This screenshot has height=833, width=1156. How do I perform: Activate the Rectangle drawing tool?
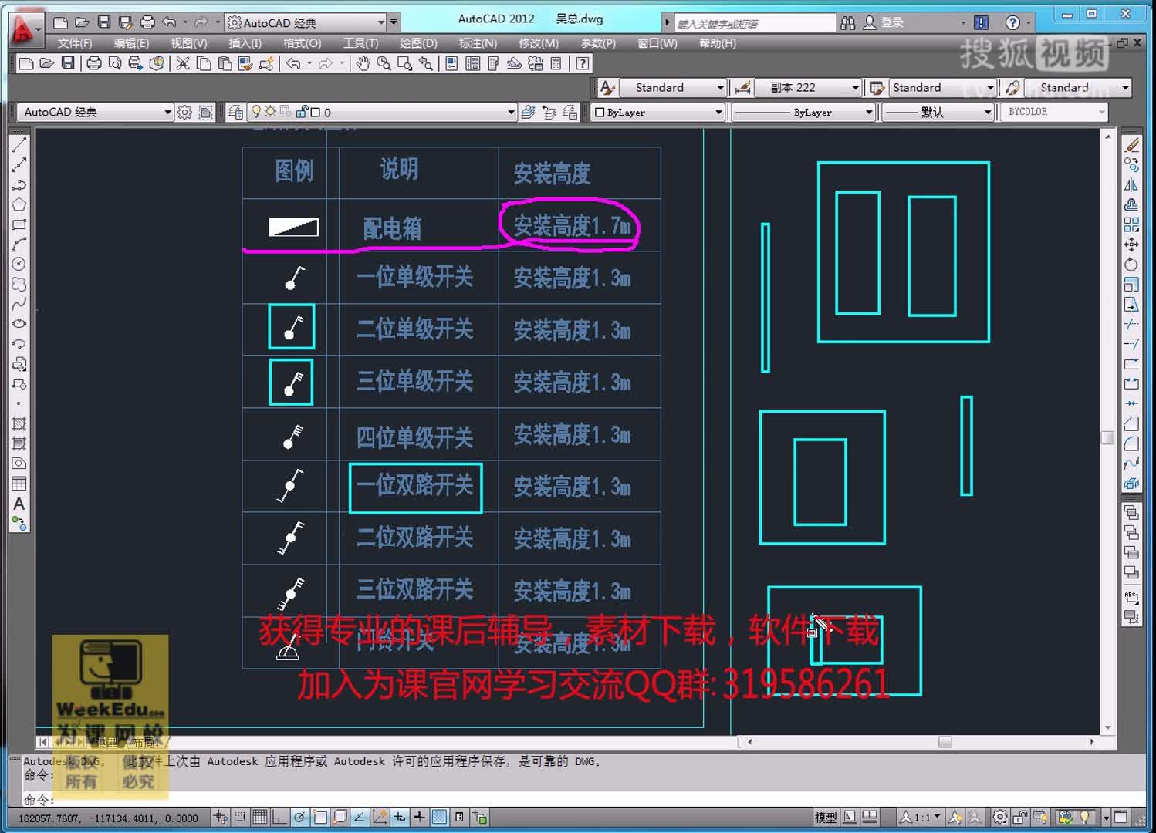coord(19,223)
